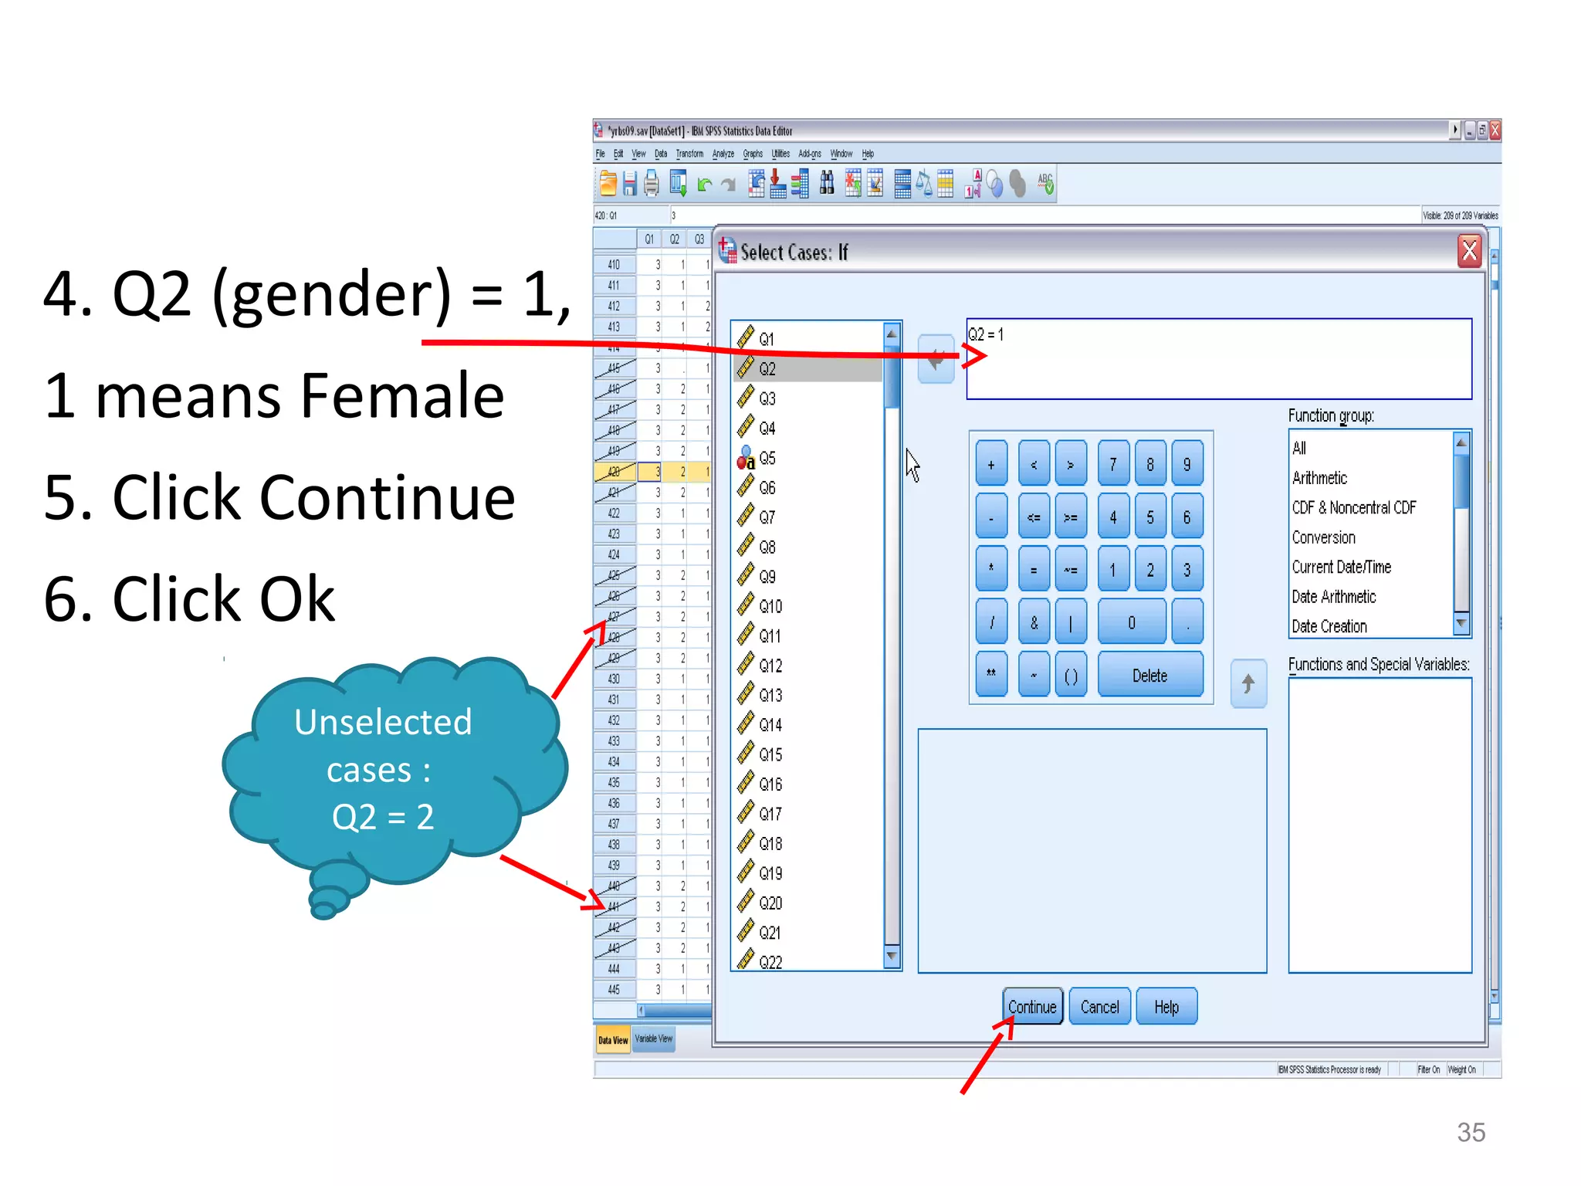This screenshot has width=1581, height=1186.
Task: Click the greater-than-or-equal keypad button
Action: point(1071,517)
